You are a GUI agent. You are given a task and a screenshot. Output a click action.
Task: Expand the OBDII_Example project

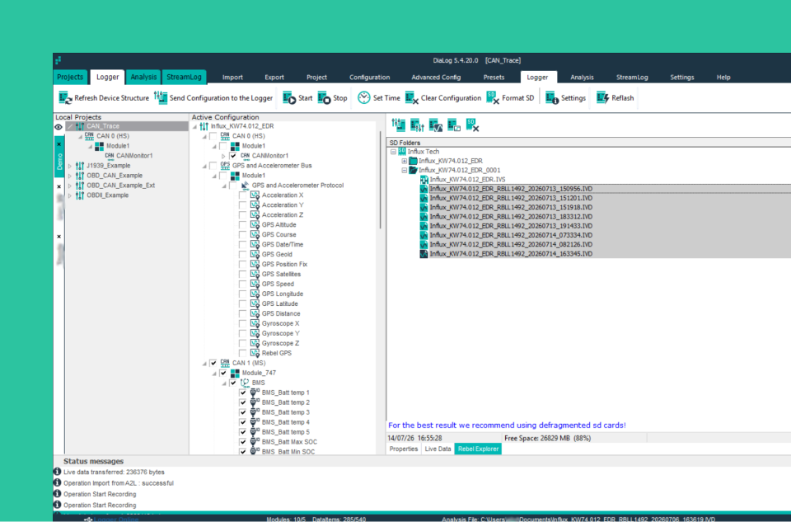[70, 195]
